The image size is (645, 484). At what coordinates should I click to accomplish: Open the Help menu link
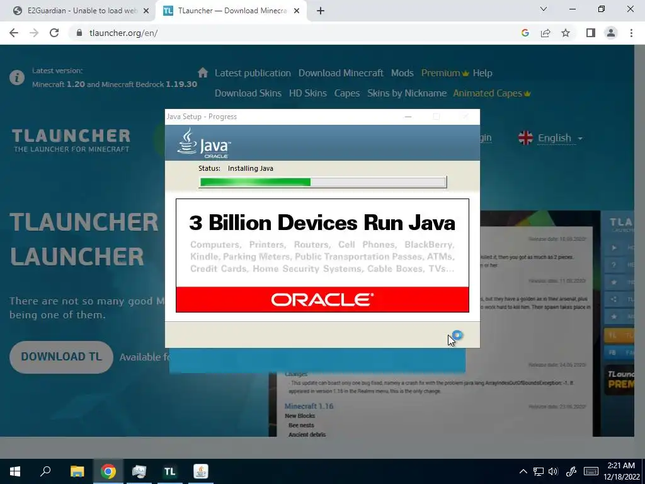pyautogui.click(x=482, y=73)
